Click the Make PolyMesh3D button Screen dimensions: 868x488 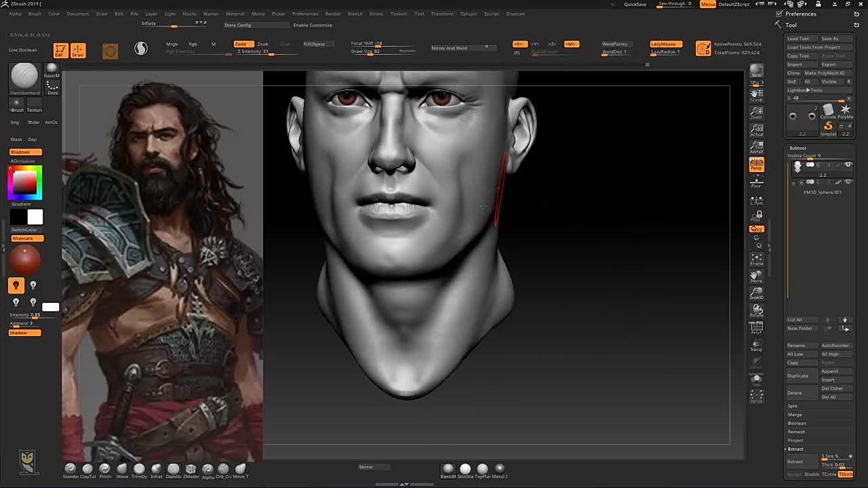pyautogui.click(x=828, y=73)
